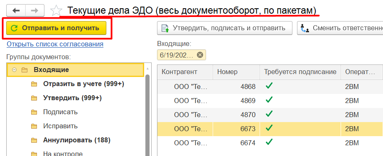Click the folder icon beside Утвердить (999+)
The height and width of the screenshot is (156, 383).
tap(34, 98)
